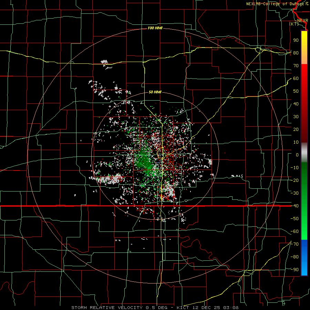Click the -90 value on the velocity scale
The height and width of the screenshot is (310, 310).
294,270
